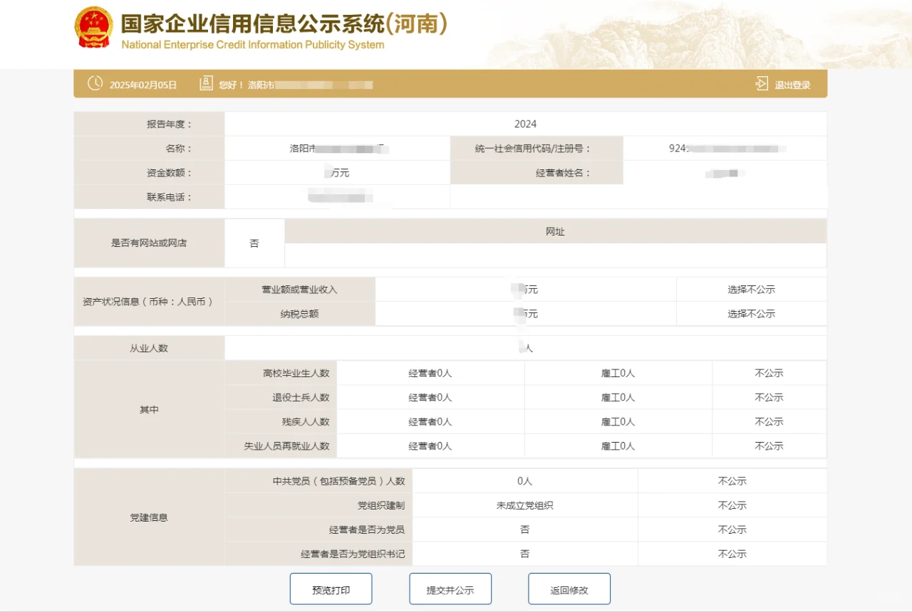Click the 失业人员再就业人数 label
This screenshot has width=912, height=612.
point(287,446)
